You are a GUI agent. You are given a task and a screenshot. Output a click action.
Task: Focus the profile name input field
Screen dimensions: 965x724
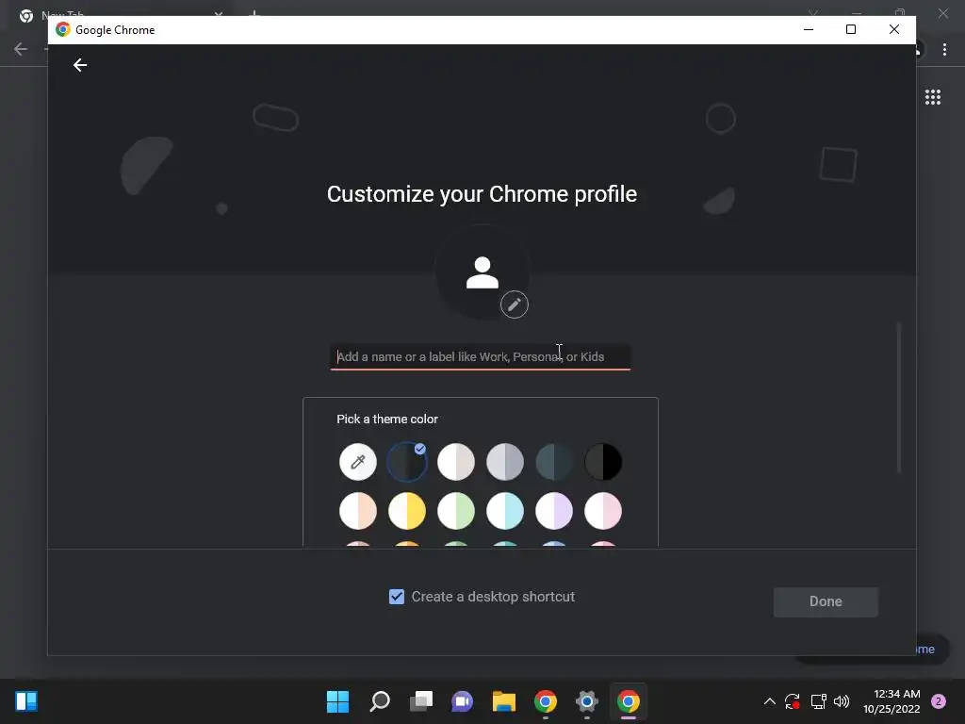480,357
